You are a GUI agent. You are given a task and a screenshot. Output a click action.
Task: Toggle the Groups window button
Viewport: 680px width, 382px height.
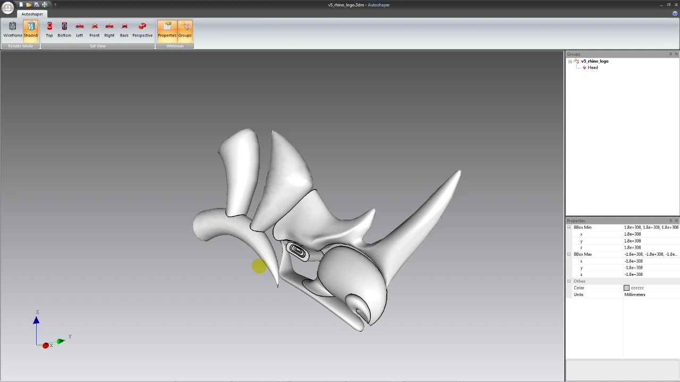185,30
